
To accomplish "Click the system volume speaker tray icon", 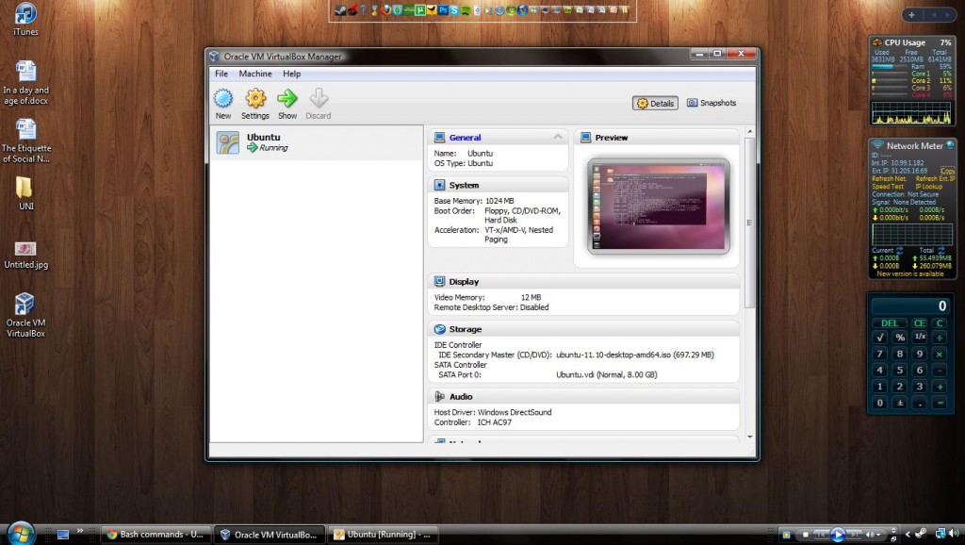I will (x=955, y=534).
